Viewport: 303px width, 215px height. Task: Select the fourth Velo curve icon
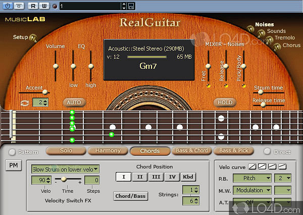282,166
